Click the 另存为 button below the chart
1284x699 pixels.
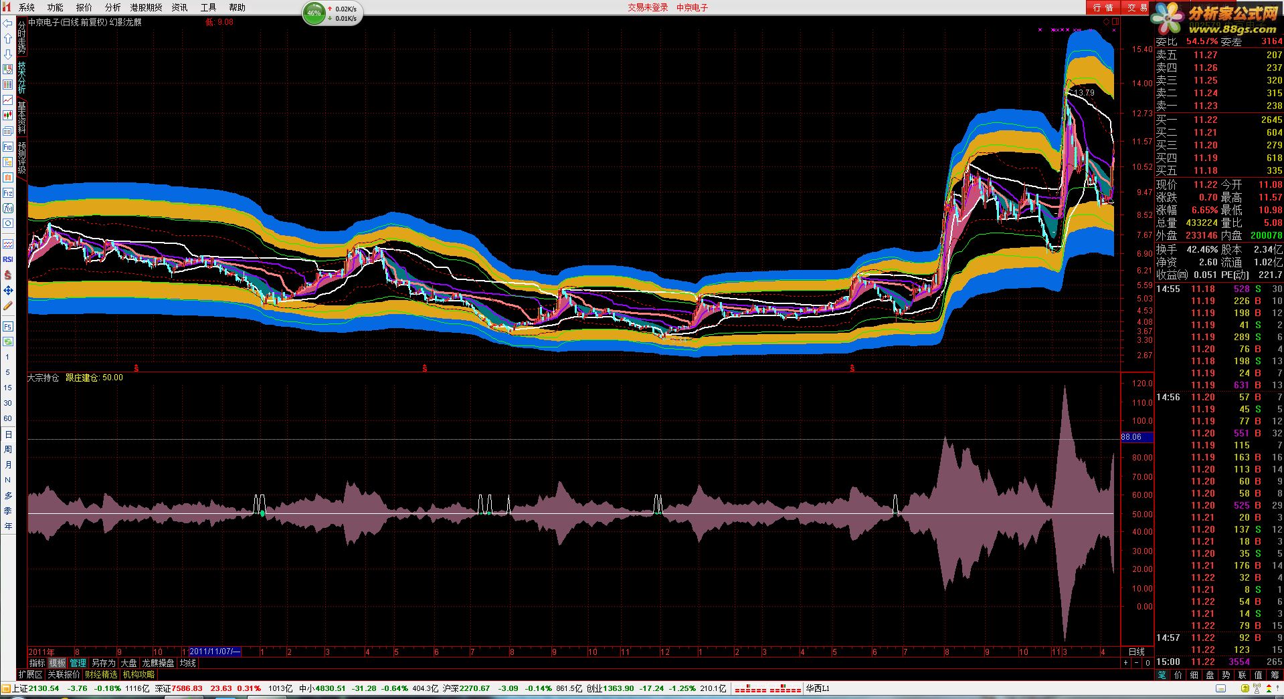point(103,663)
